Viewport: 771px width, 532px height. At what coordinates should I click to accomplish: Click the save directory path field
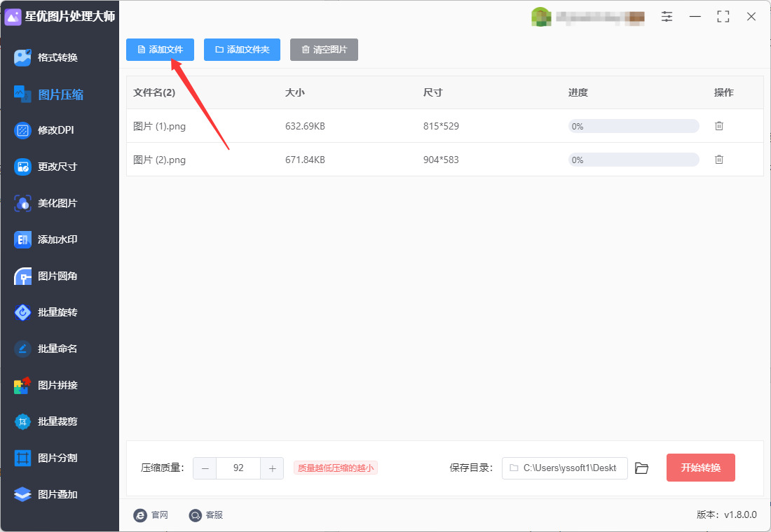[x=564, y=468]
